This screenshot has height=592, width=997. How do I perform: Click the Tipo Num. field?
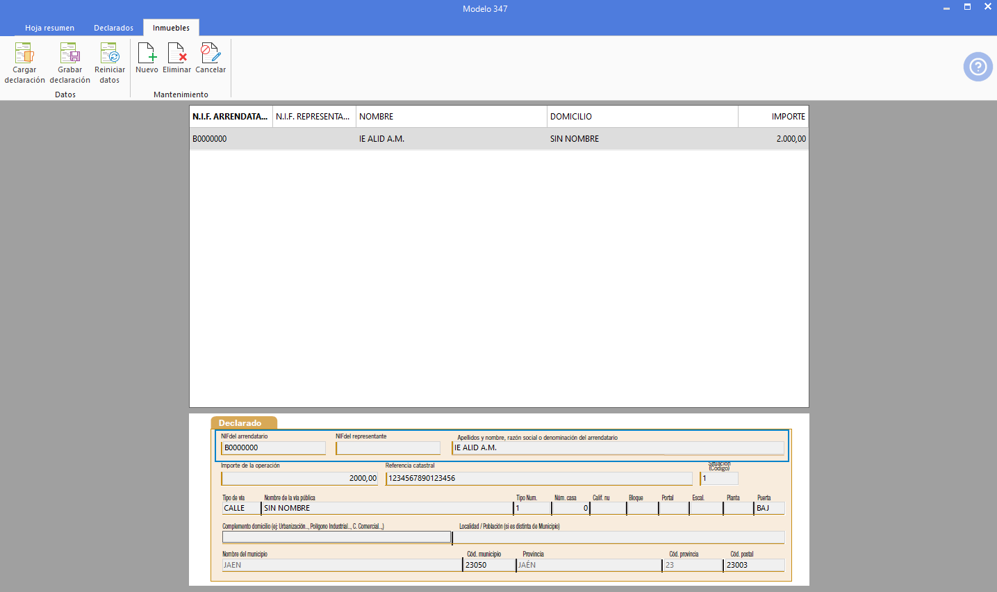point(532,509)
